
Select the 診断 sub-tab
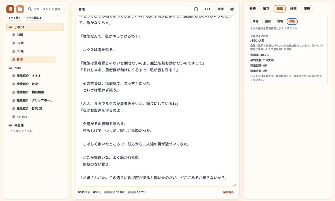(x=292, y=21)
